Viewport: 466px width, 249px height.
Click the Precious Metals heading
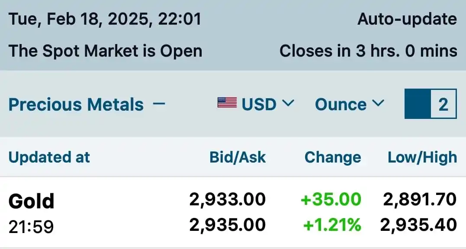pyautogui.click(x=76, y=105)
